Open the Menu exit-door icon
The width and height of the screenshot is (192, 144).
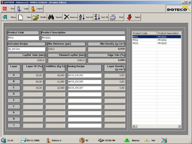tap(5, 17)
